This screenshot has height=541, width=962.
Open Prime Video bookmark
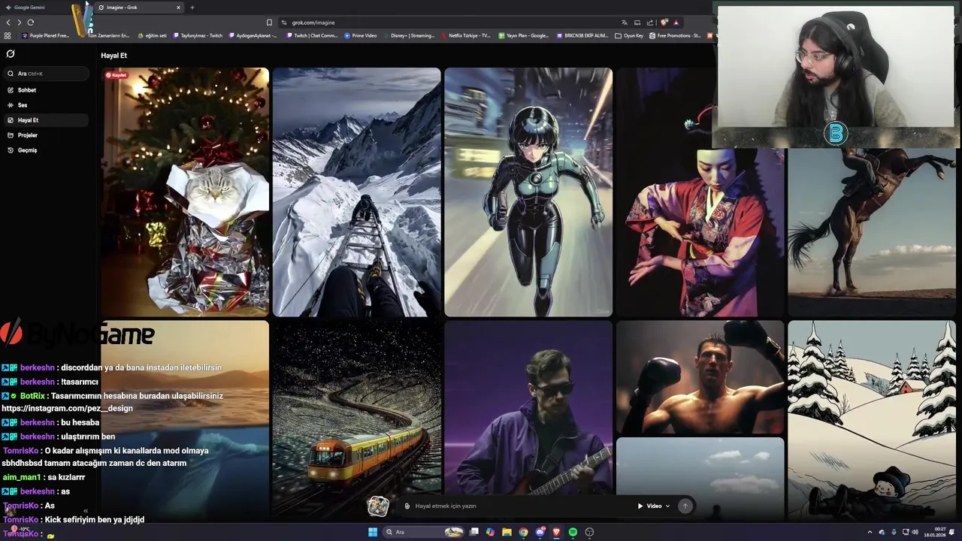[361, 35]
